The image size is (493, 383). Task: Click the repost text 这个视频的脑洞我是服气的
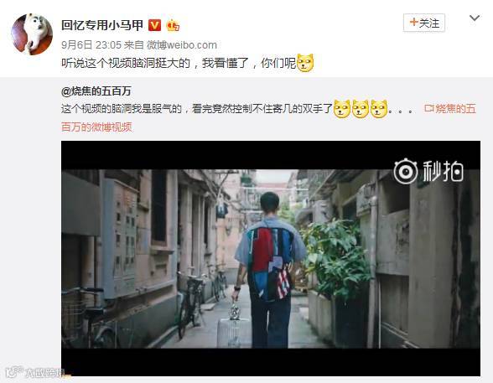point(122,109)
